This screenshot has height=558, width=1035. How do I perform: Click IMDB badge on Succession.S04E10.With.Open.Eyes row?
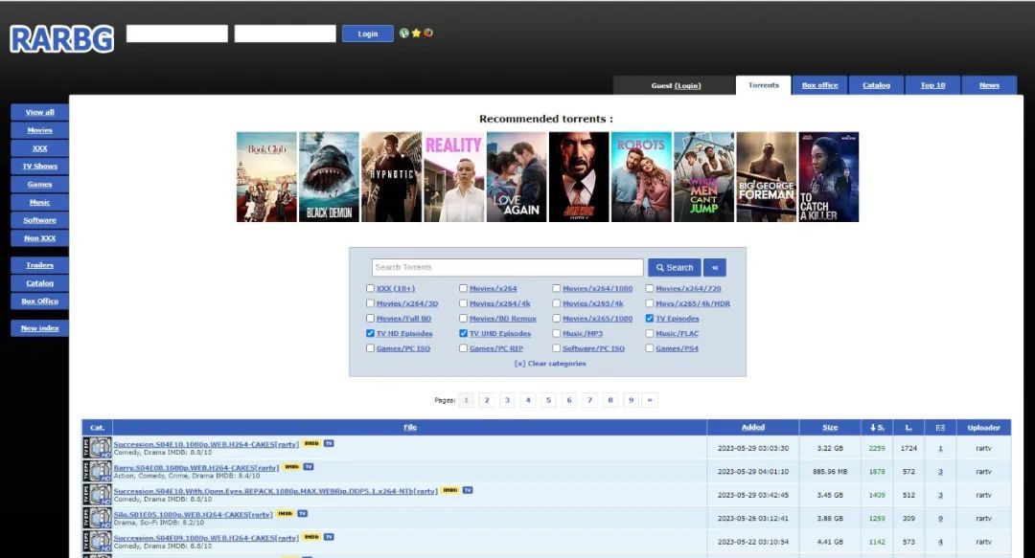point(450,490)
